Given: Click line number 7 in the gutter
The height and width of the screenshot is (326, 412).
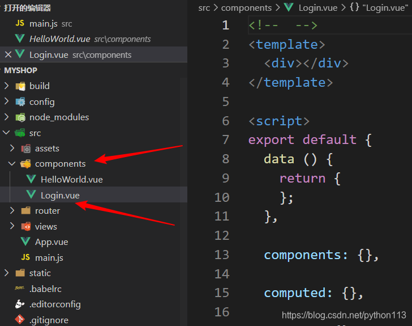Looking at the screenshot, I should coord(225,139).
